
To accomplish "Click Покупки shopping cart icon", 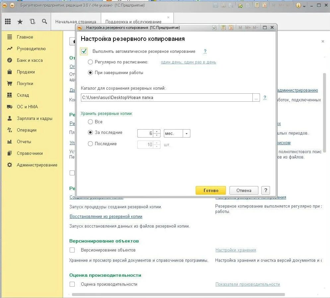I will pos(10,83).
